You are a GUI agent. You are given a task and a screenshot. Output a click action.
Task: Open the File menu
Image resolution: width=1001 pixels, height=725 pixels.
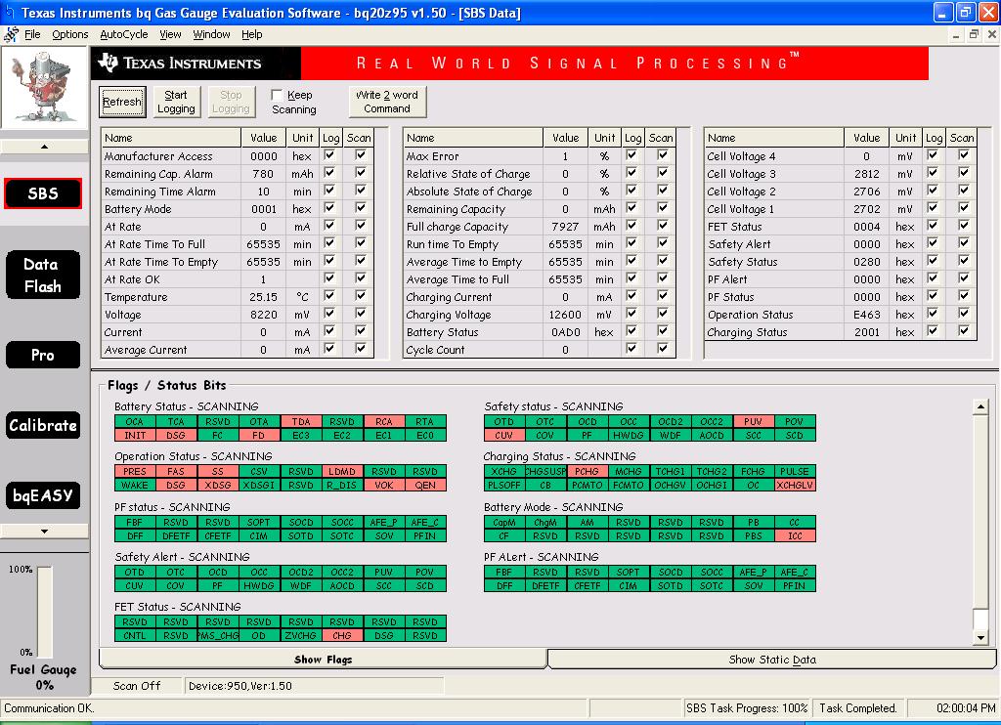pyautogui.click(x=32, y=34)
